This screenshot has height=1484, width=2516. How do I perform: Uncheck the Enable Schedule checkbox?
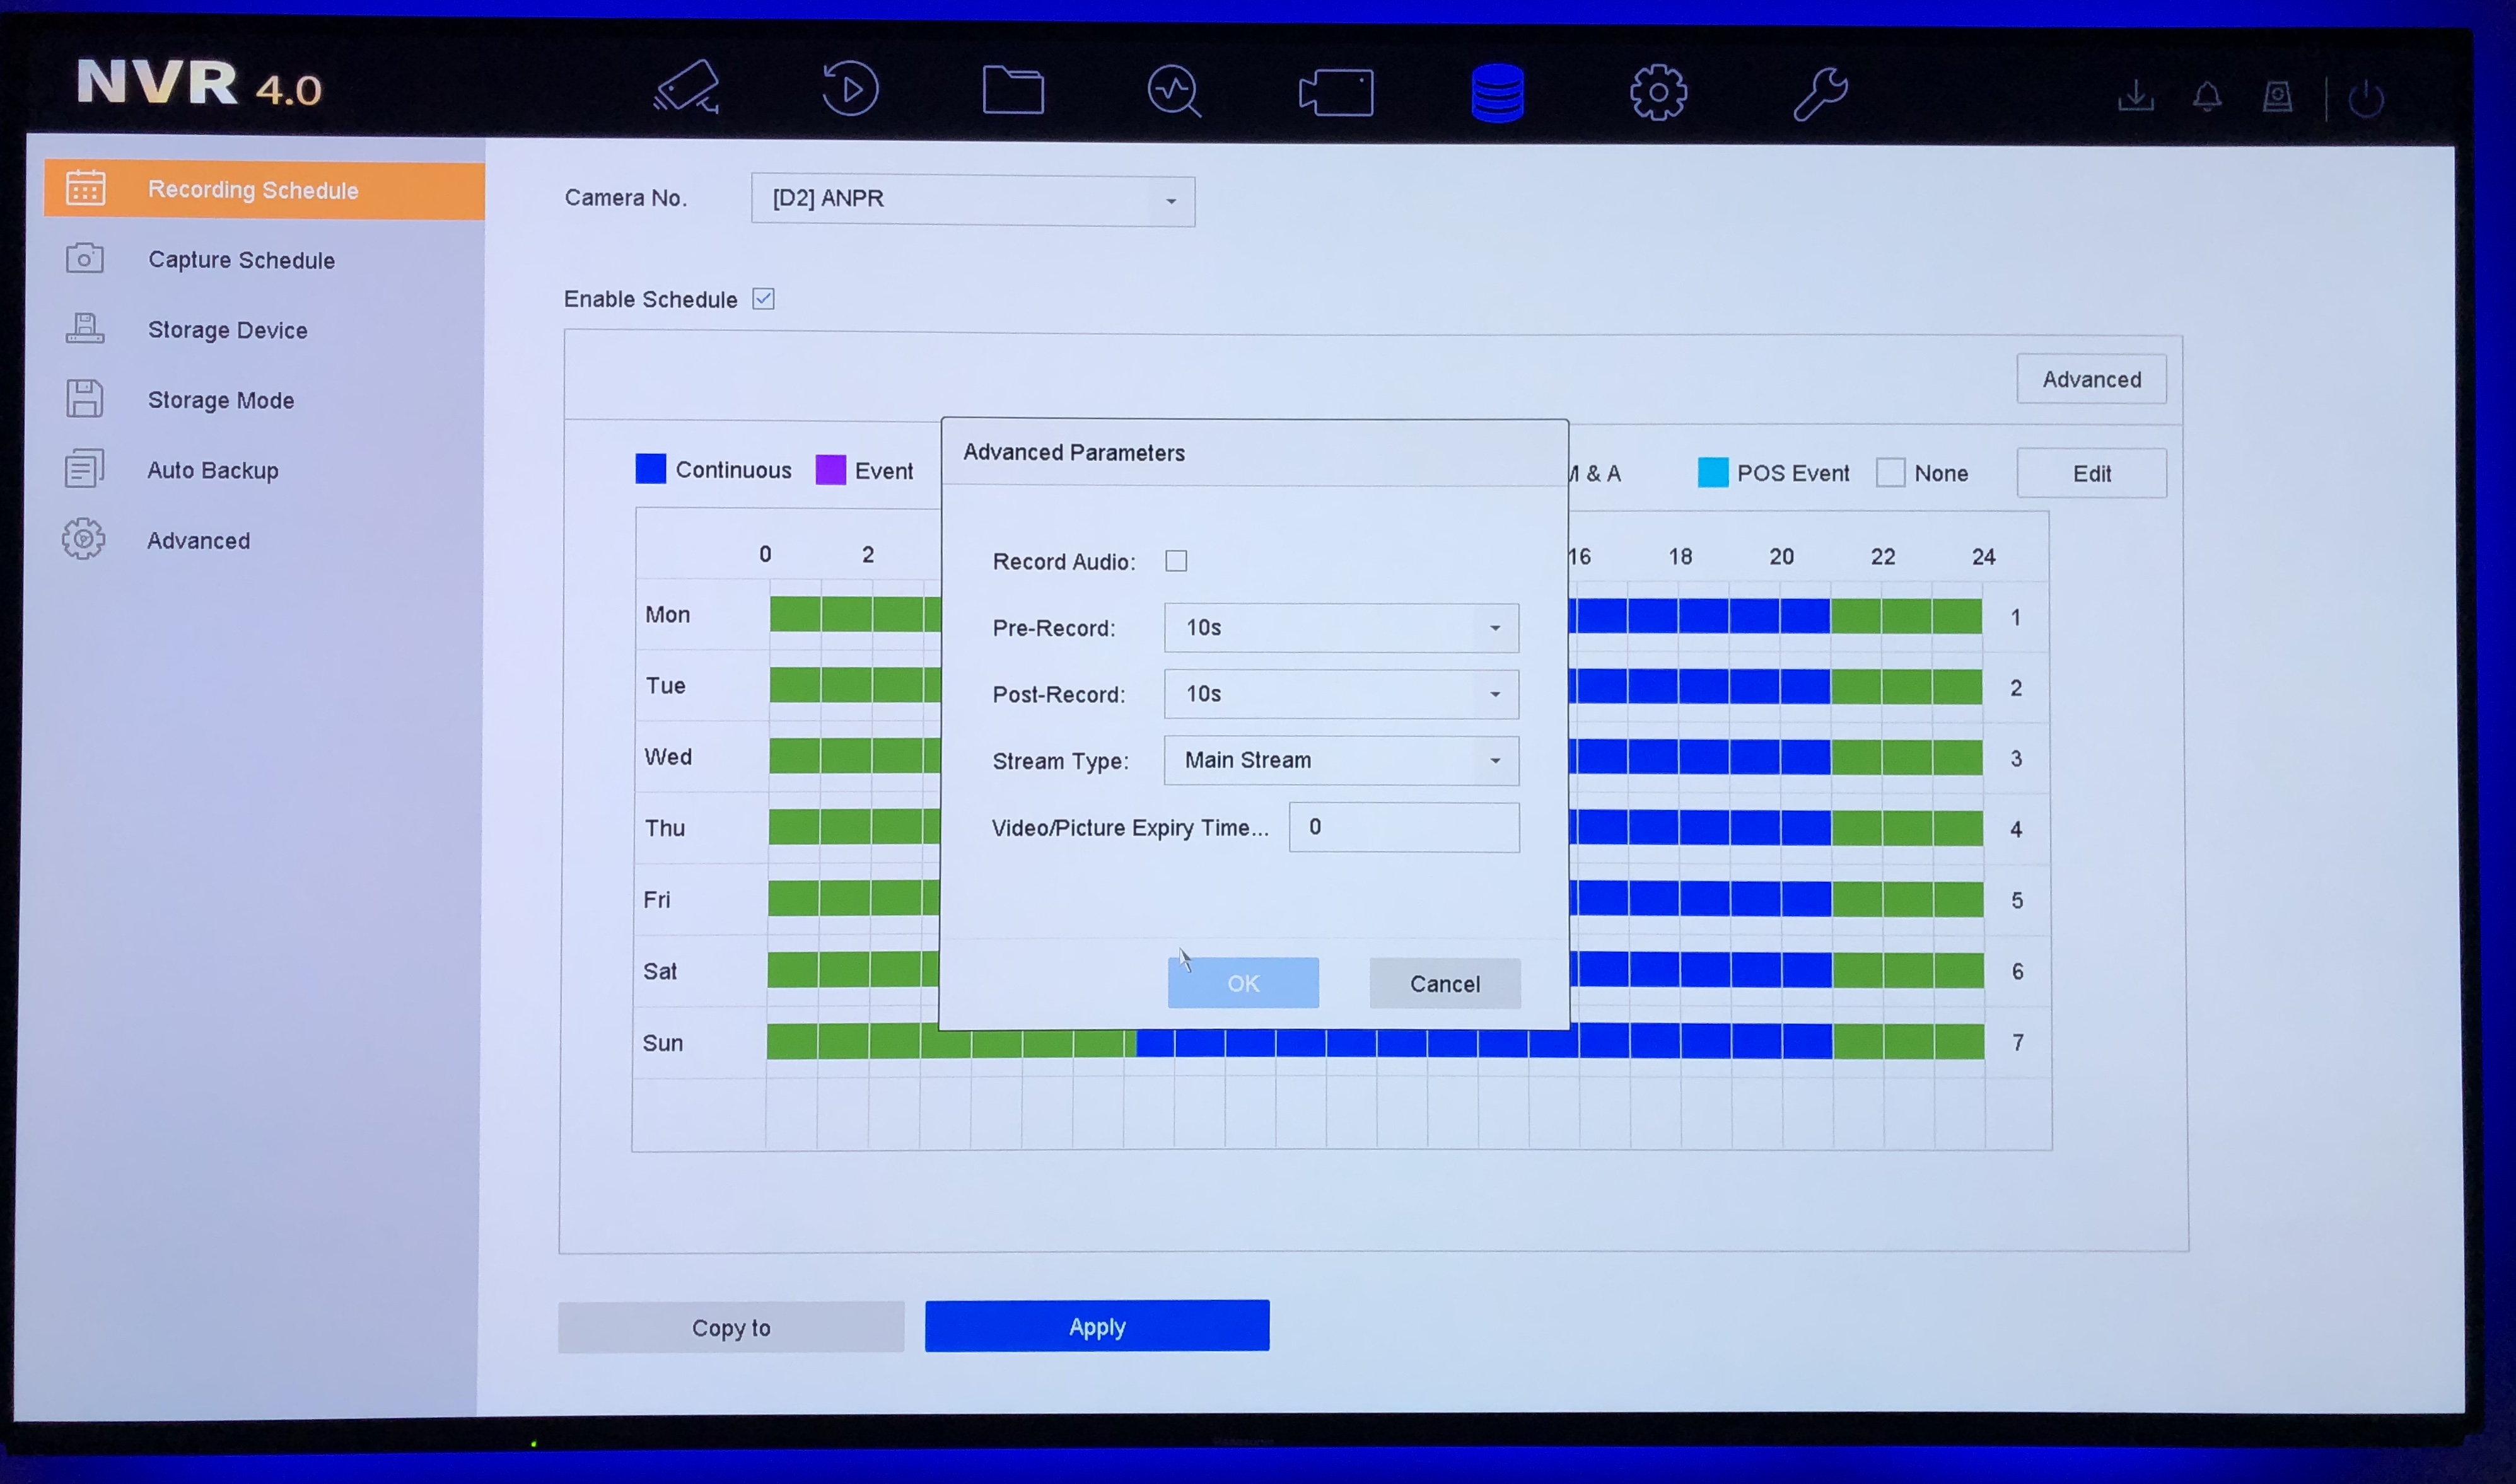763,299
